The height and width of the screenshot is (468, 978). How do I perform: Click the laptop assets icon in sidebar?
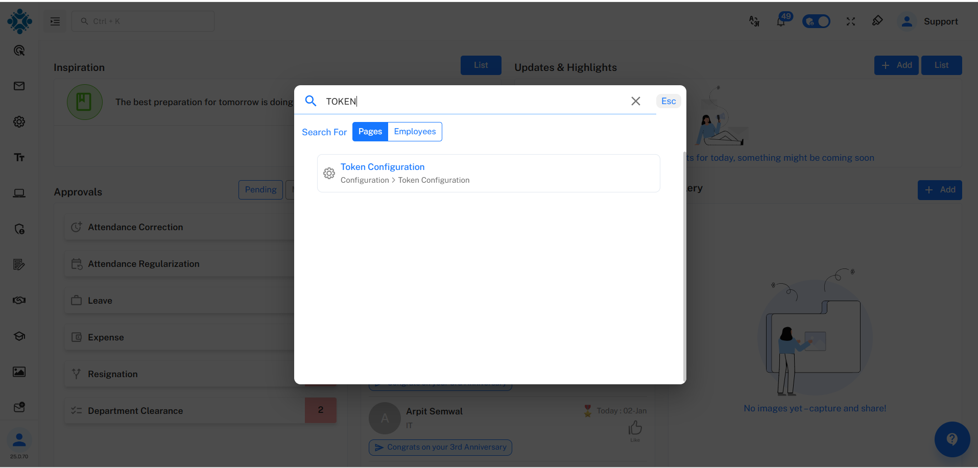point(19,192)
